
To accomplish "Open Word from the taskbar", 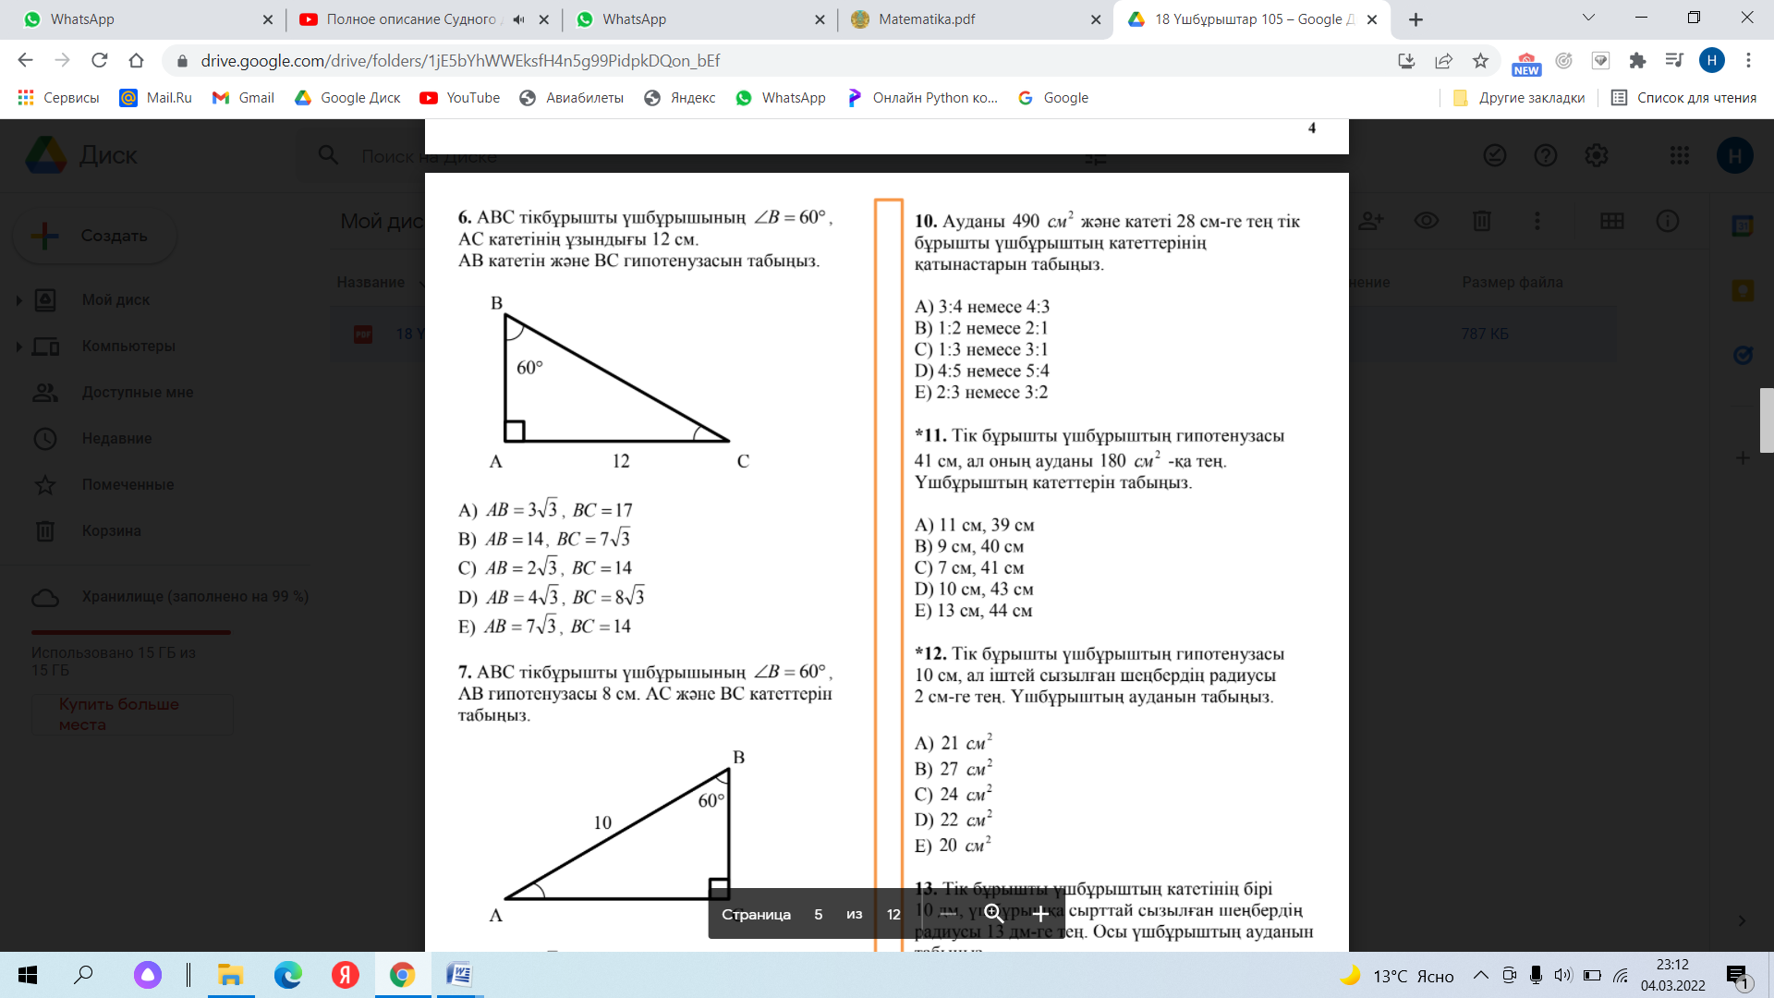I will click(x=458, y=975).
